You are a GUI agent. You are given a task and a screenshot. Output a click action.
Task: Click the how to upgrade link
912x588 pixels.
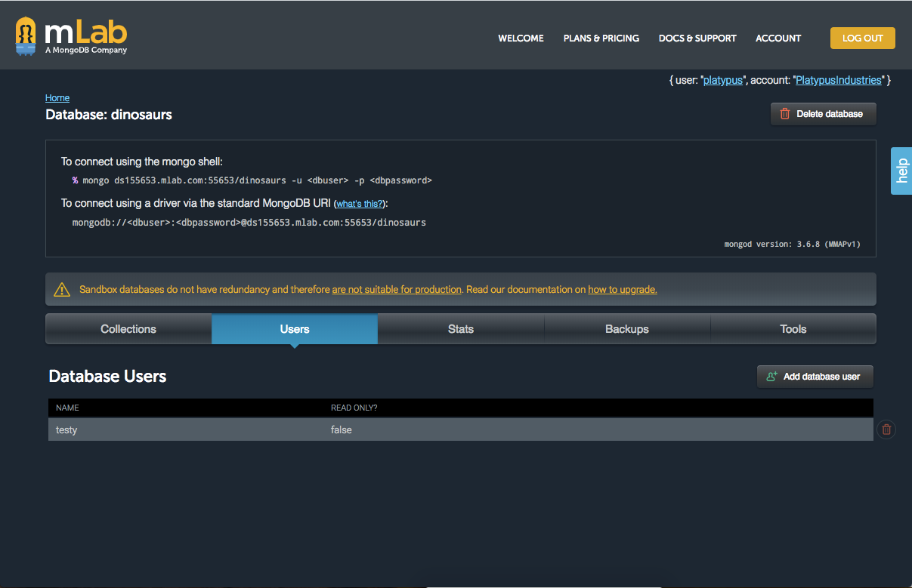click(622, 289)
